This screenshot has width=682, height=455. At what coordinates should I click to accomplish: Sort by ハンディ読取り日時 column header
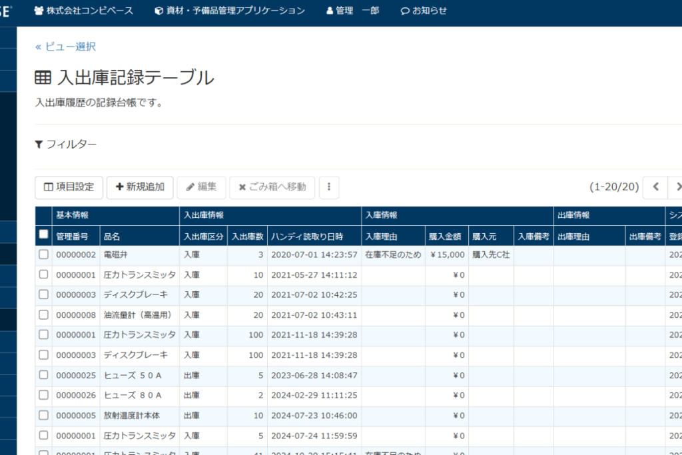pyautogui.click(x=306, y=236)
